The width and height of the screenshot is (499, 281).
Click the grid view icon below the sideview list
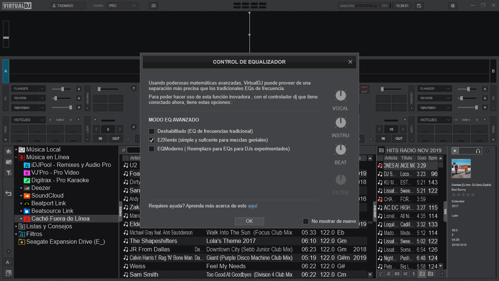[397, 274]
